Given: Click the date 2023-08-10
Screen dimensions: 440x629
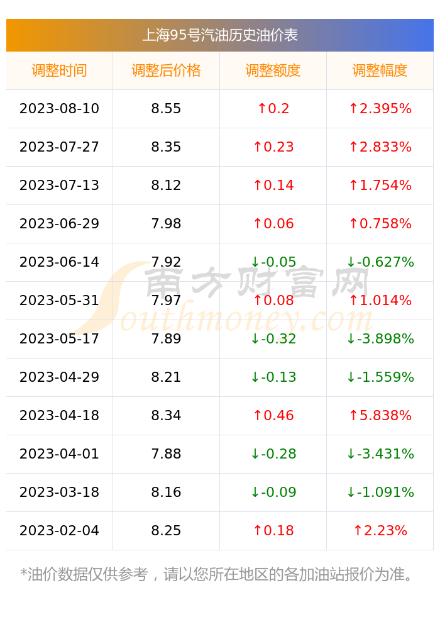Looking at the screenshot, I should point(59,109).
